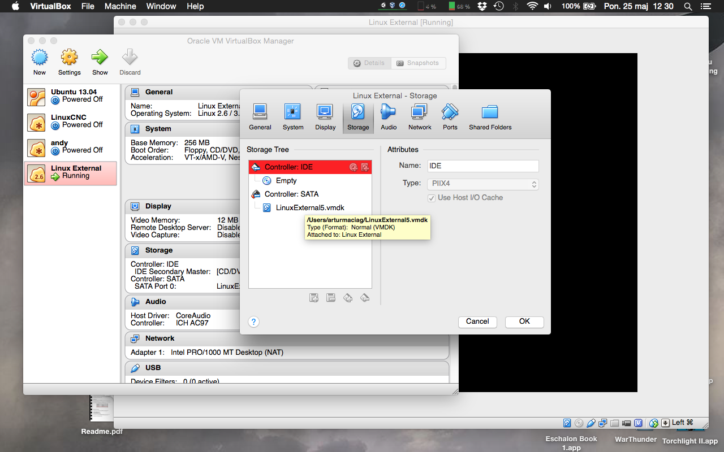Switch to the Network settings pane
Screen dimensions: 724x452
click(x=420, y=117)
